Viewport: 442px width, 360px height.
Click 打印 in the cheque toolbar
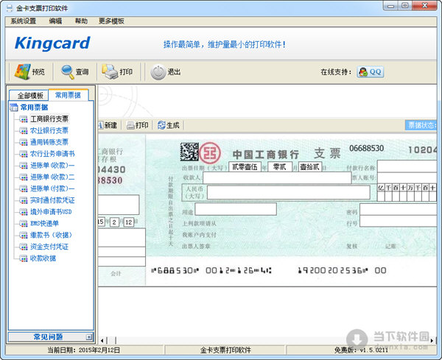click(x=138, y=125)
